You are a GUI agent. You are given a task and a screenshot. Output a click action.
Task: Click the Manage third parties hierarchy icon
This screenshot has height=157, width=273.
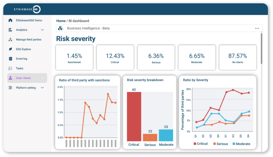10,39
